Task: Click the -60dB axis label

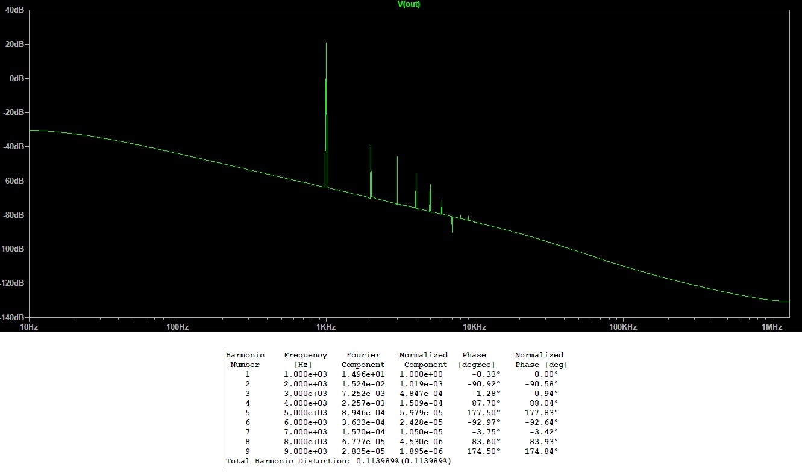Action: tap(12, 181)
